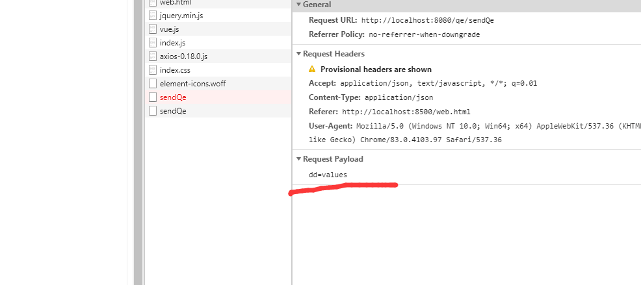
Task: Select the last sendQe request in black
Action: pyautogui.click(x=173, y=110)
